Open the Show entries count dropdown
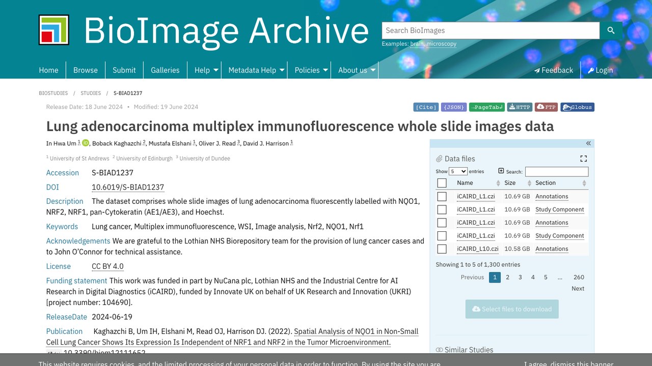Image resolution: width=652 pixels, height=366 pixels. [458, 171]
